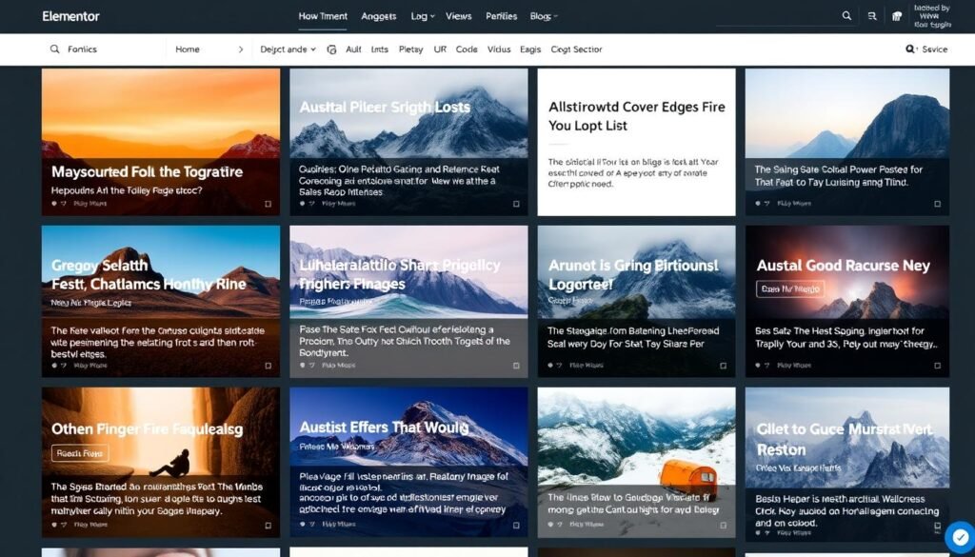Click square icon on Austal Good Racurse Ney card
The height and width of the screenshot is (557, 975).
pos(937,366)
